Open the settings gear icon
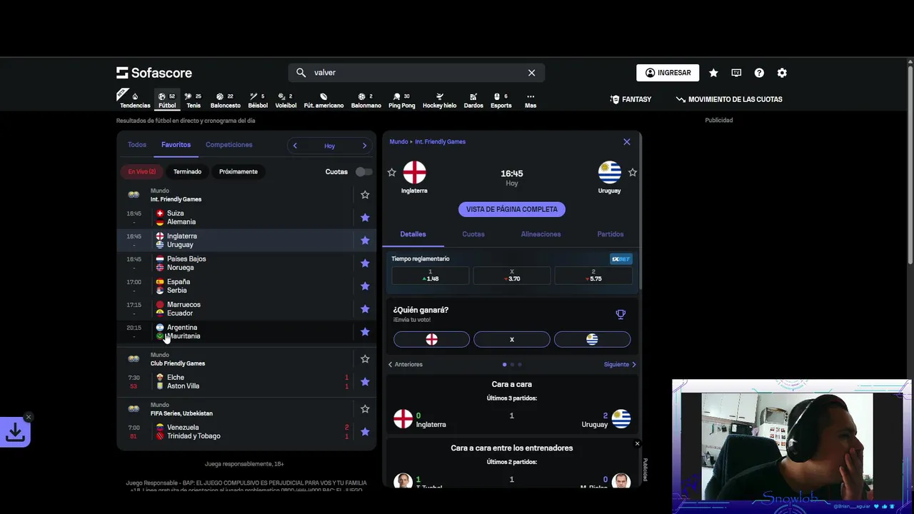The image size is (914, 514). pyautogui.click(x=782, y=73)
